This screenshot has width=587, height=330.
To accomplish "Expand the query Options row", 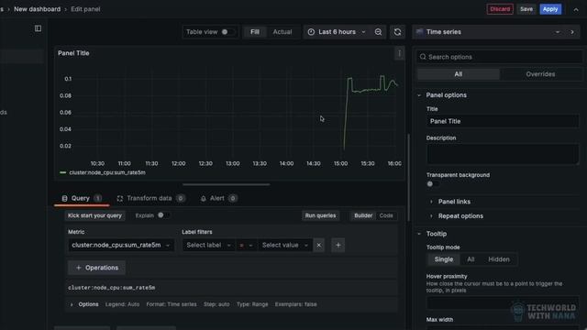I will [88, 304].
